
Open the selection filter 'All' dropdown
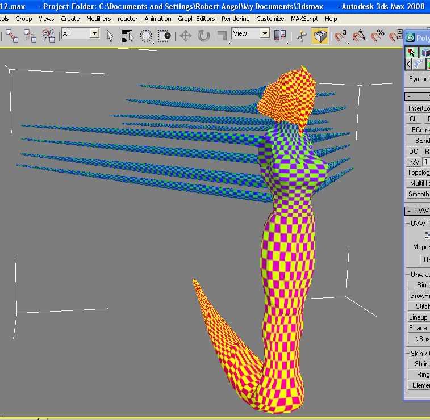[x=94, y=33]
